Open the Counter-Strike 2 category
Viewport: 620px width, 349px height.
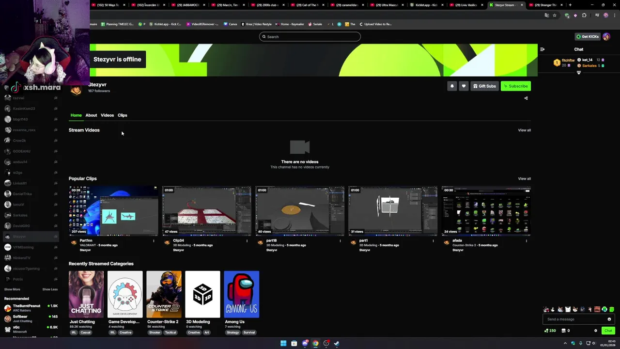point(164,294)
